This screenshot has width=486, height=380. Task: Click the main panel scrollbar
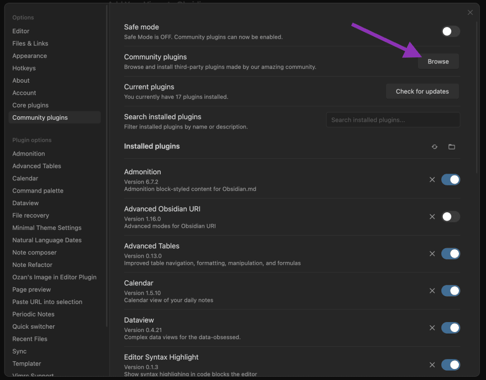point(477,97)
